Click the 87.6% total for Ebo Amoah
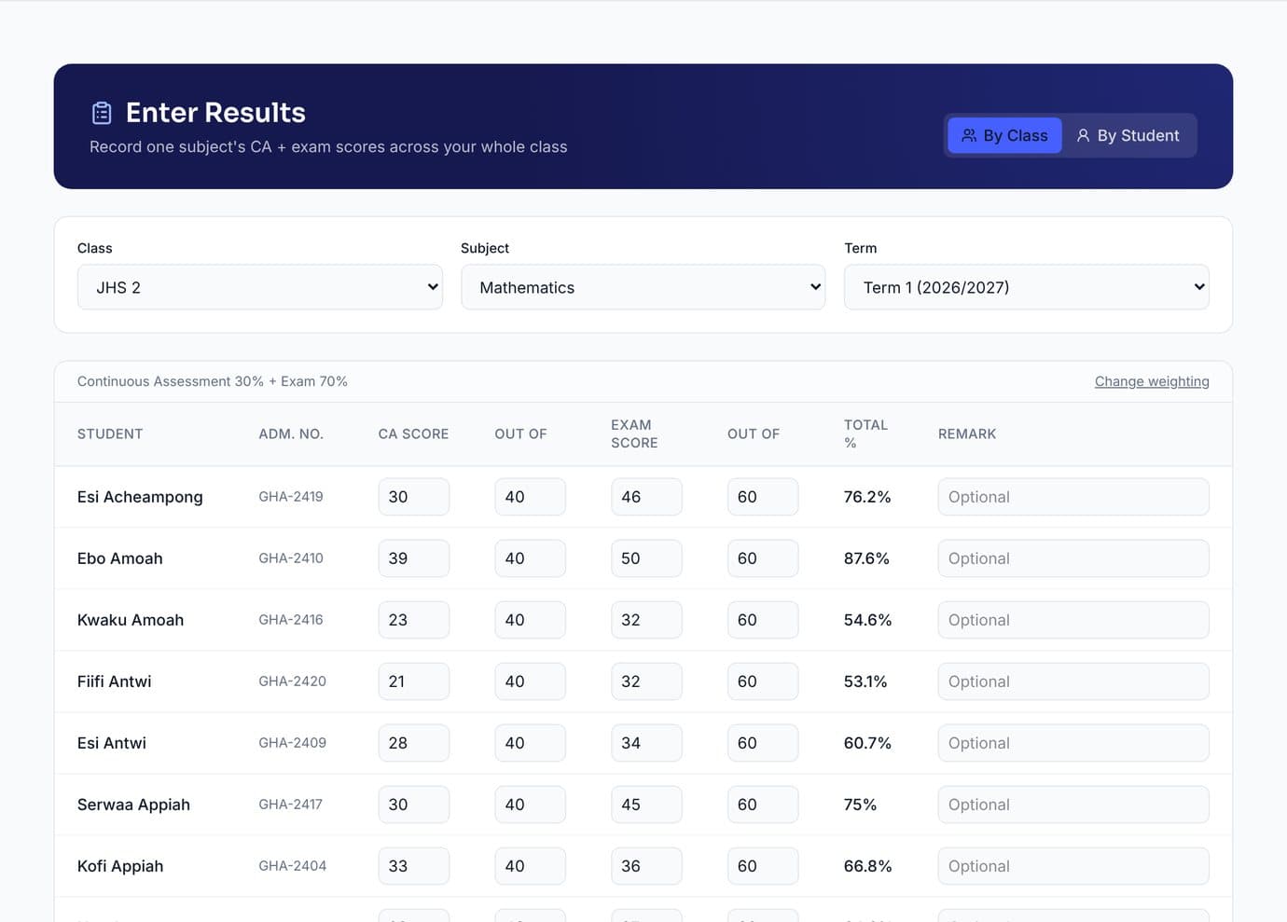Screen dimensions: 1287x922 click(x=866, y=558)
